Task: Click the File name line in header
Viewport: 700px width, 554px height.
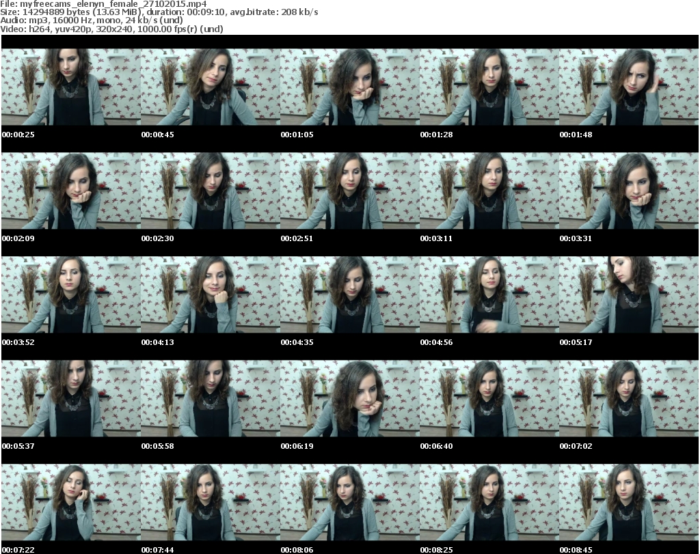Action: coord(104,3)
